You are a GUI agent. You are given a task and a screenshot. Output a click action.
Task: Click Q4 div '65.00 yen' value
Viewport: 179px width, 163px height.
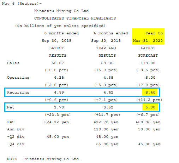(107, 144)
